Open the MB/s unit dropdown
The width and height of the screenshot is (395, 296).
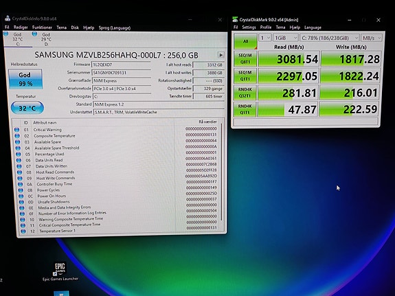[372, 38]
